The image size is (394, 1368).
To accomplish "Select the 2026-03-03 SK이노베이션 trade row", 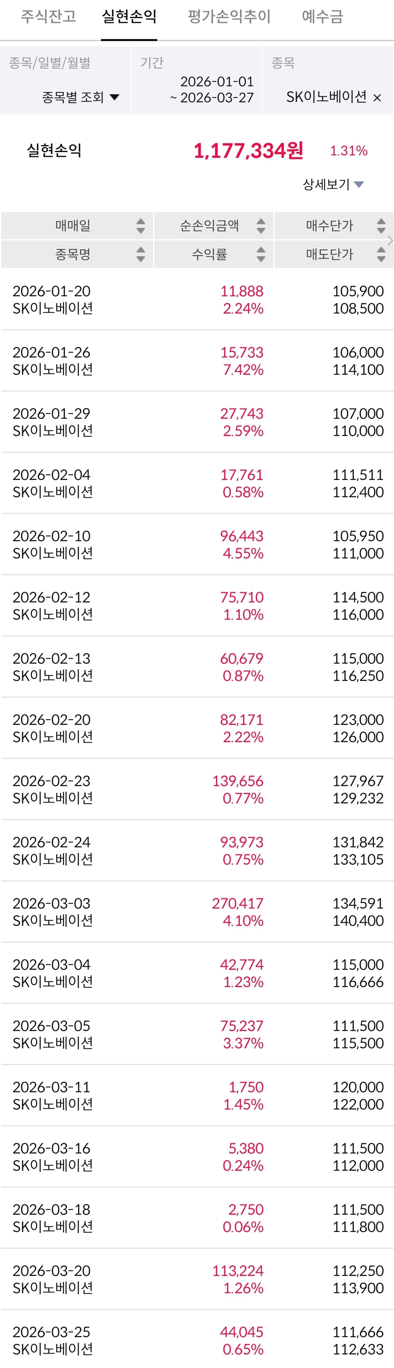I will coord(197,912).
